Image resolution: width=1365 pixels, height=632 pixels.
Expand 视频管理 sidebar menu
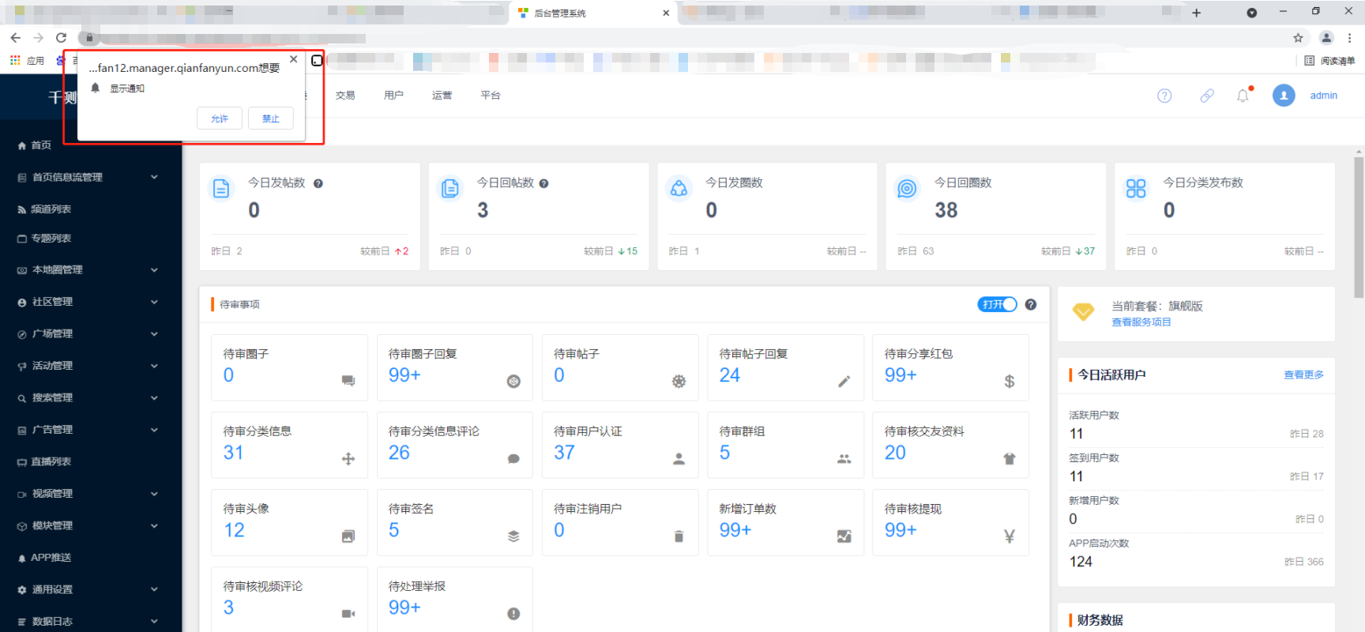click(x=91, y=494)
